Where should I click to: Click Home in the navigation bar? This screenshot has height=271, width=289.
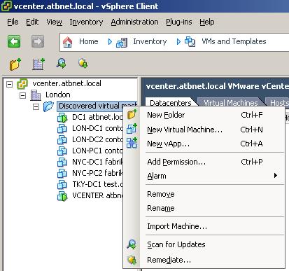coord(89,41)
